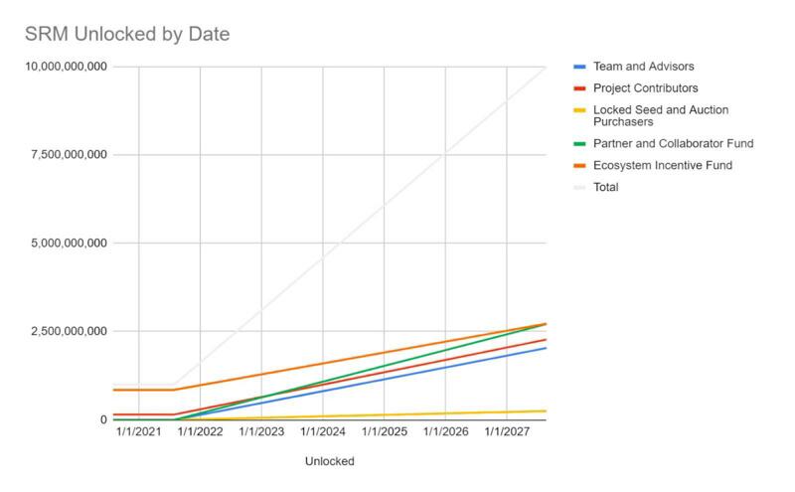The height and width of the screenshot is (492, 795).
Task: Click the 1/1/2024 x-axis label
Action: pos(322,431)
